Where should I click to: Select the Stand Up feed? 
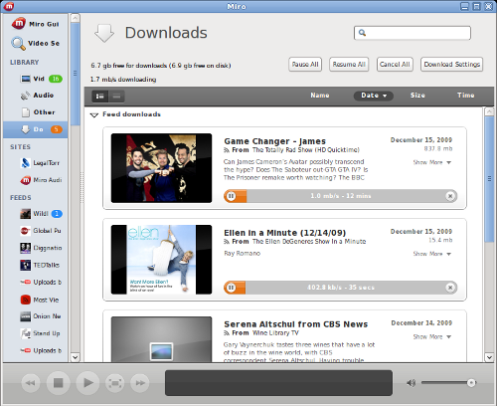[x=36, y=333]
